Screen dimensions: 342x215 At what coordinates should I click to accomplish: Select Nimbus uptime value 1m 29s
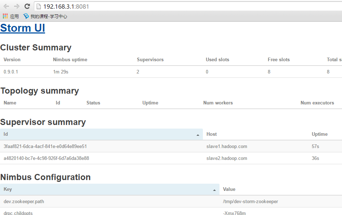[61, 72]
